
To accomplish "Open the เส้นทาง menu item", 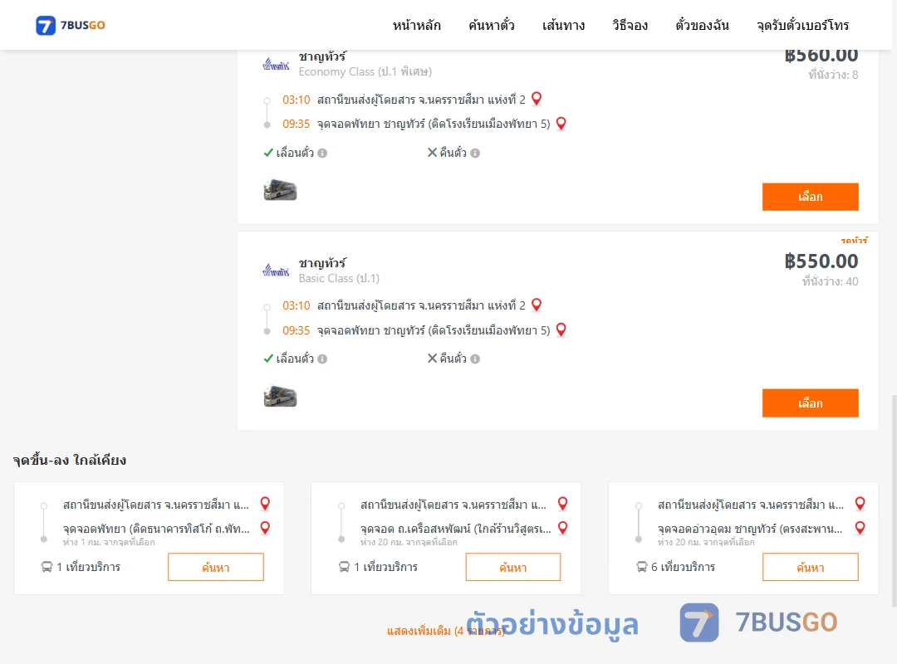I will [563, 25].
